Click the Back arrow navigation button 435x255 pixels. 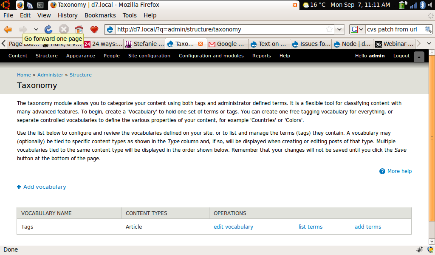(8, 29)
